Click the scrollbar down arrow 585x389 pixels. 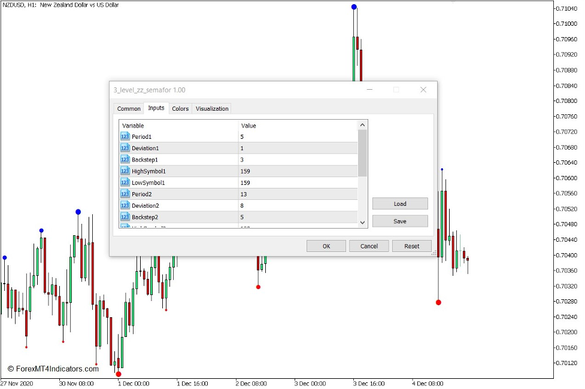click(362, 222)
